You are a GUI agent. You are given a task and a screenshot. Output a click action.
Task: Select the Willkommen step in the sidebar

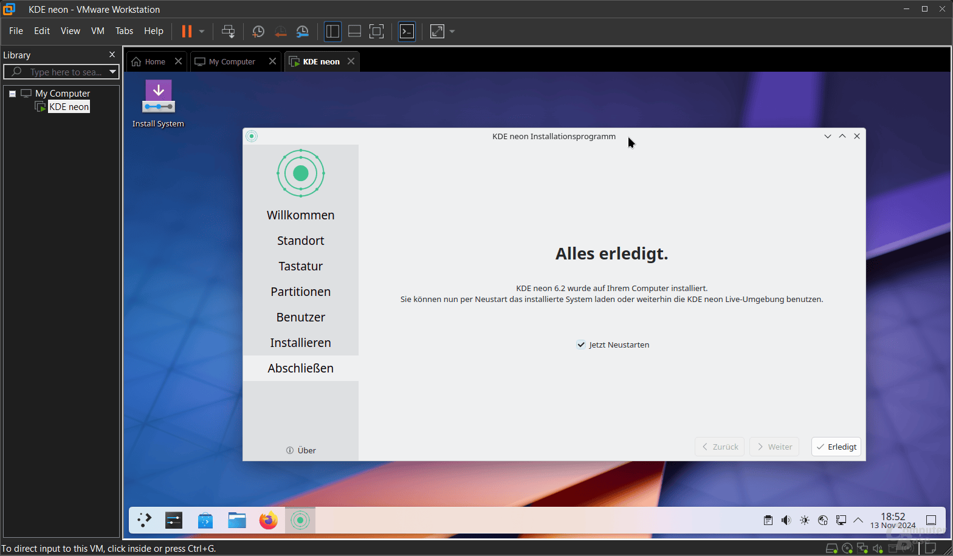point(301,215)
